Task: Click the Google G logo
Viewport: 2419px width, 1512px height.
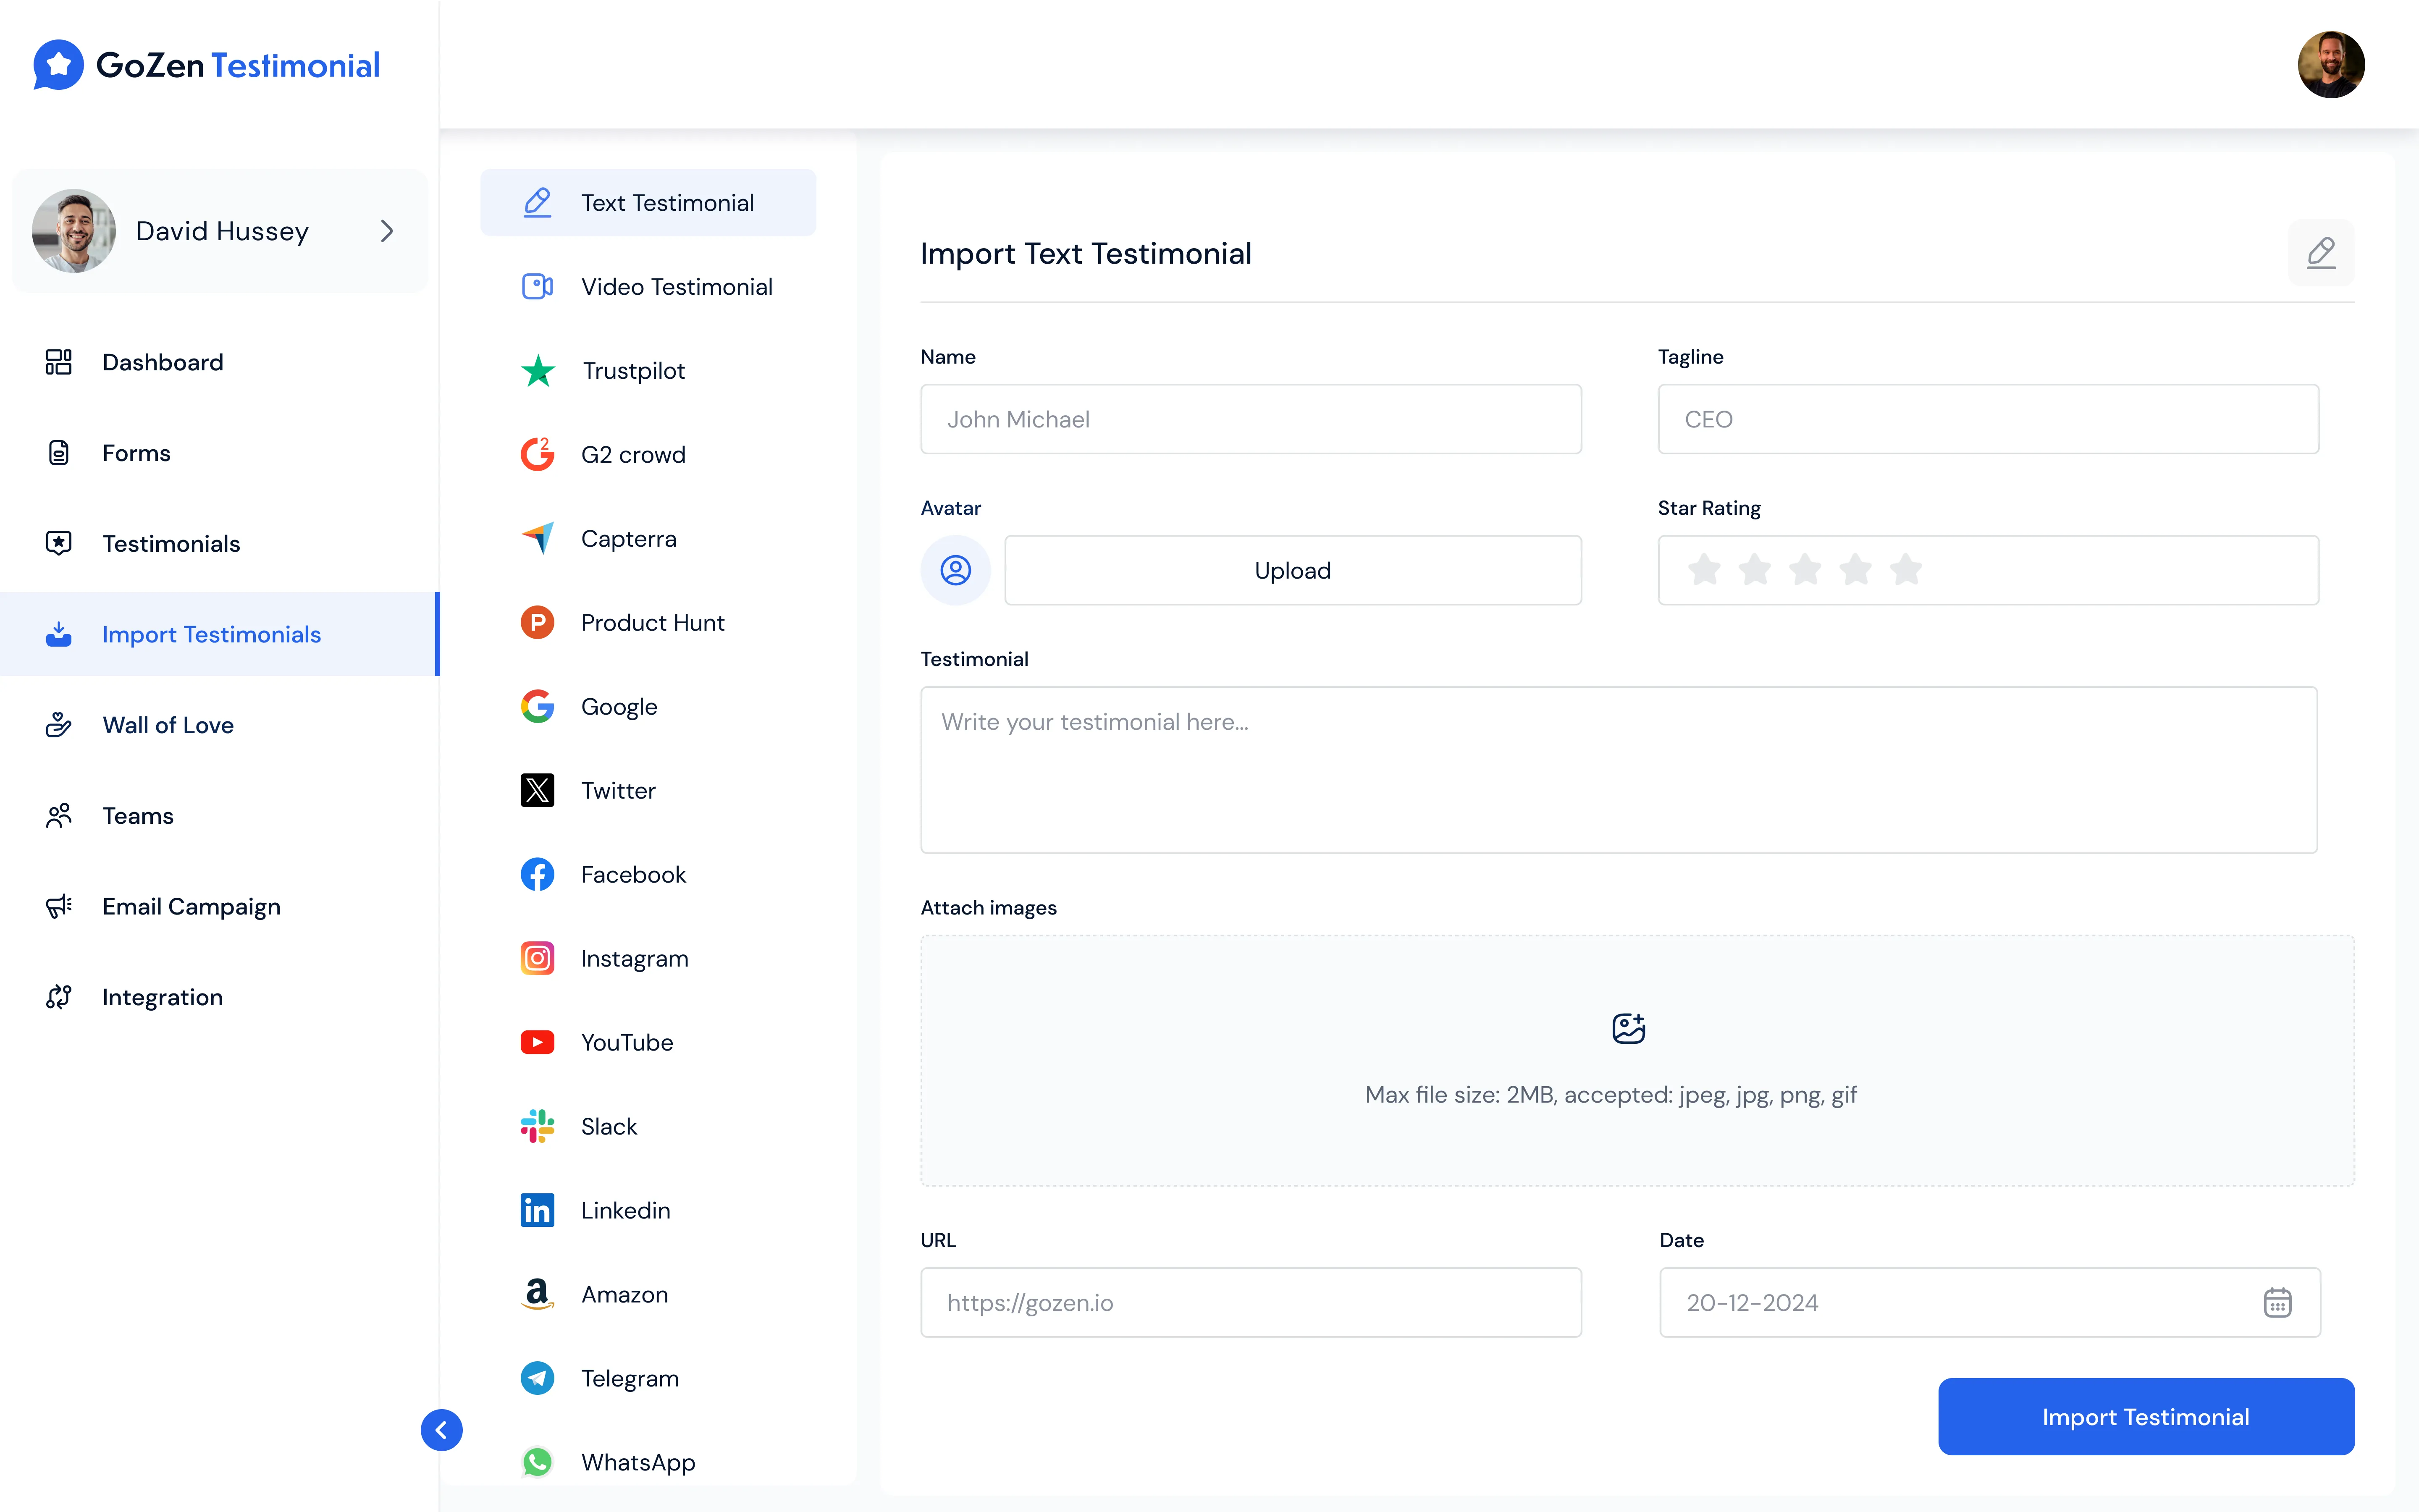Action: coord(537,706)
